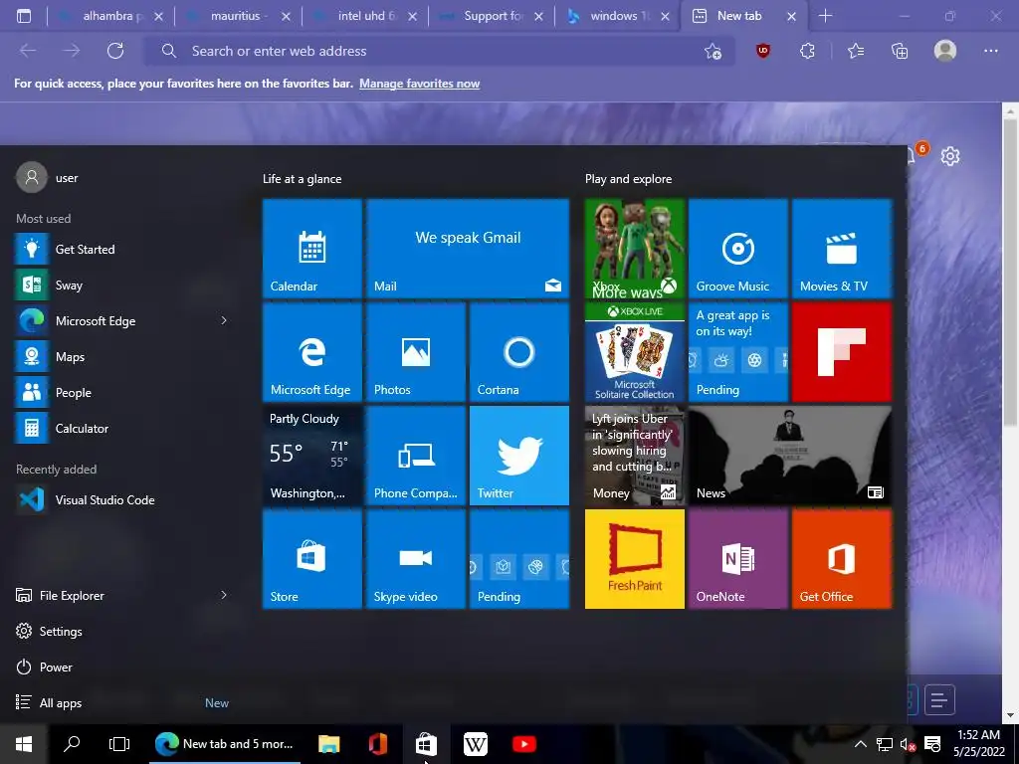This screenshot has height=764, width=1019.
Task: Open Maps from Most used list
Action: (123, 357)
